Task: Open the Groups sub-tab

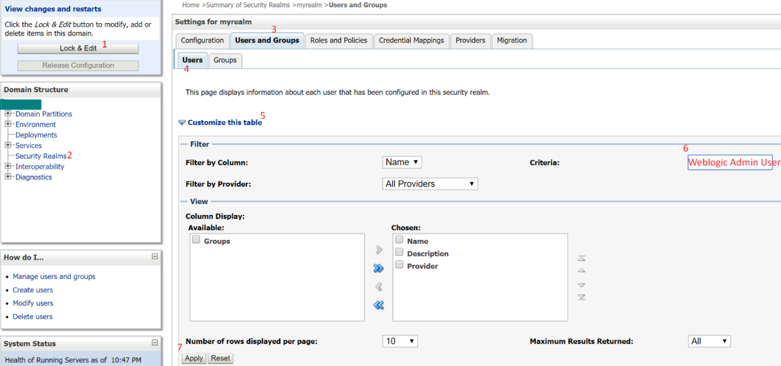Action: tap(225, 60)
